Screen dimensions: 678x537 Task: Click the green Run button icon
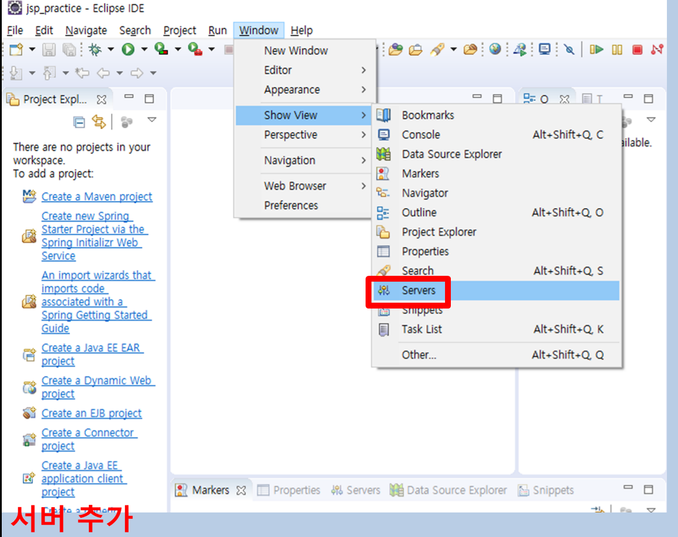click(x=127, y=50)
